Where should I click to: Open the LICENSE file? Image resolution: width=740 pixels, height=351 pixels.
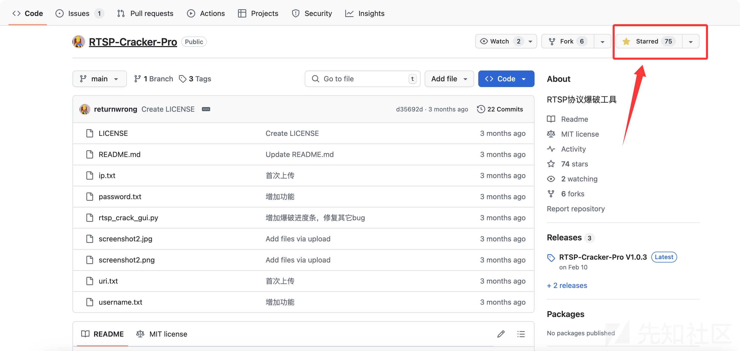[x=113, y=133]
